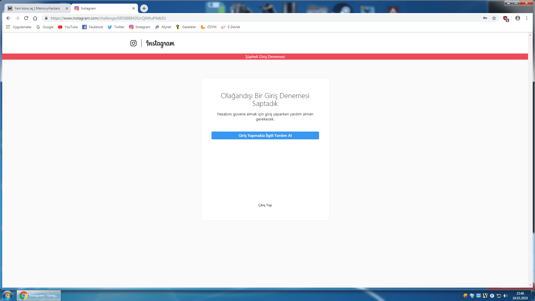Open the taskbar clock and date
Screen dimensions: 535x301
(520, 296)
